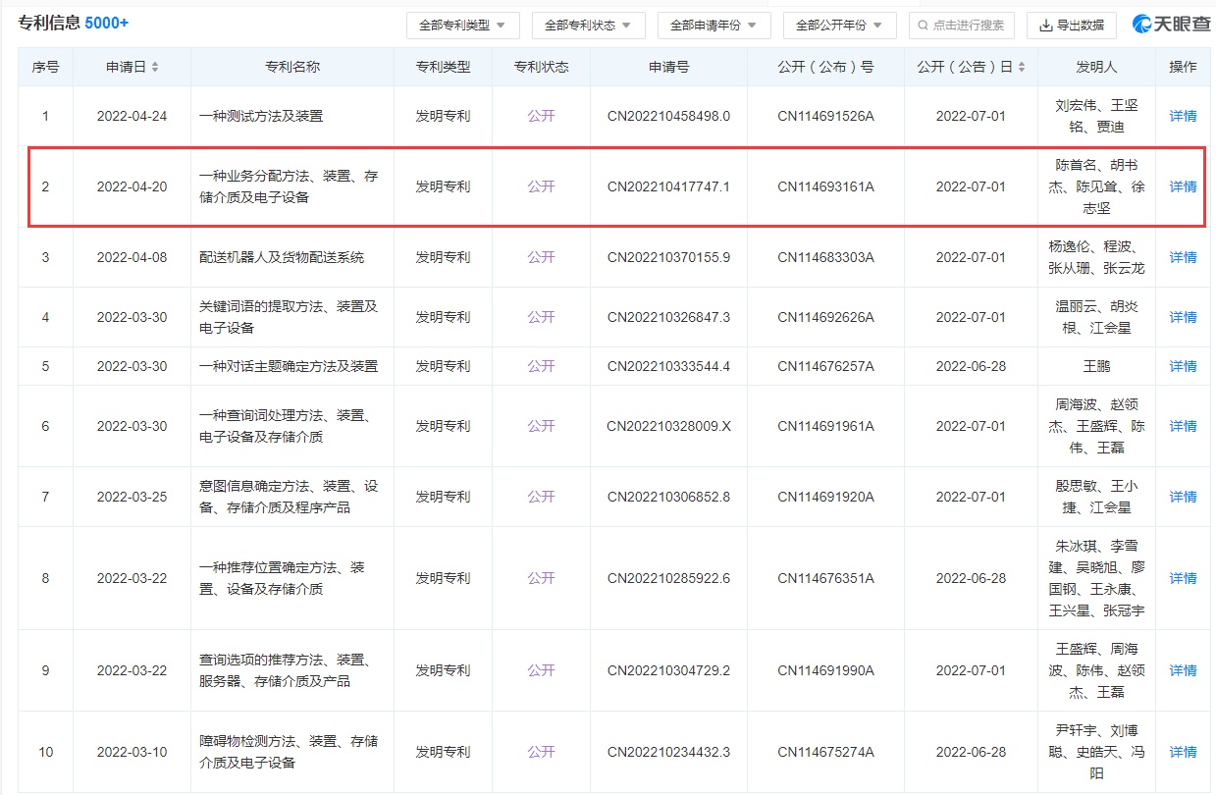View 详情 for 配送机器人及货物配送系统

pos(1183,257)
